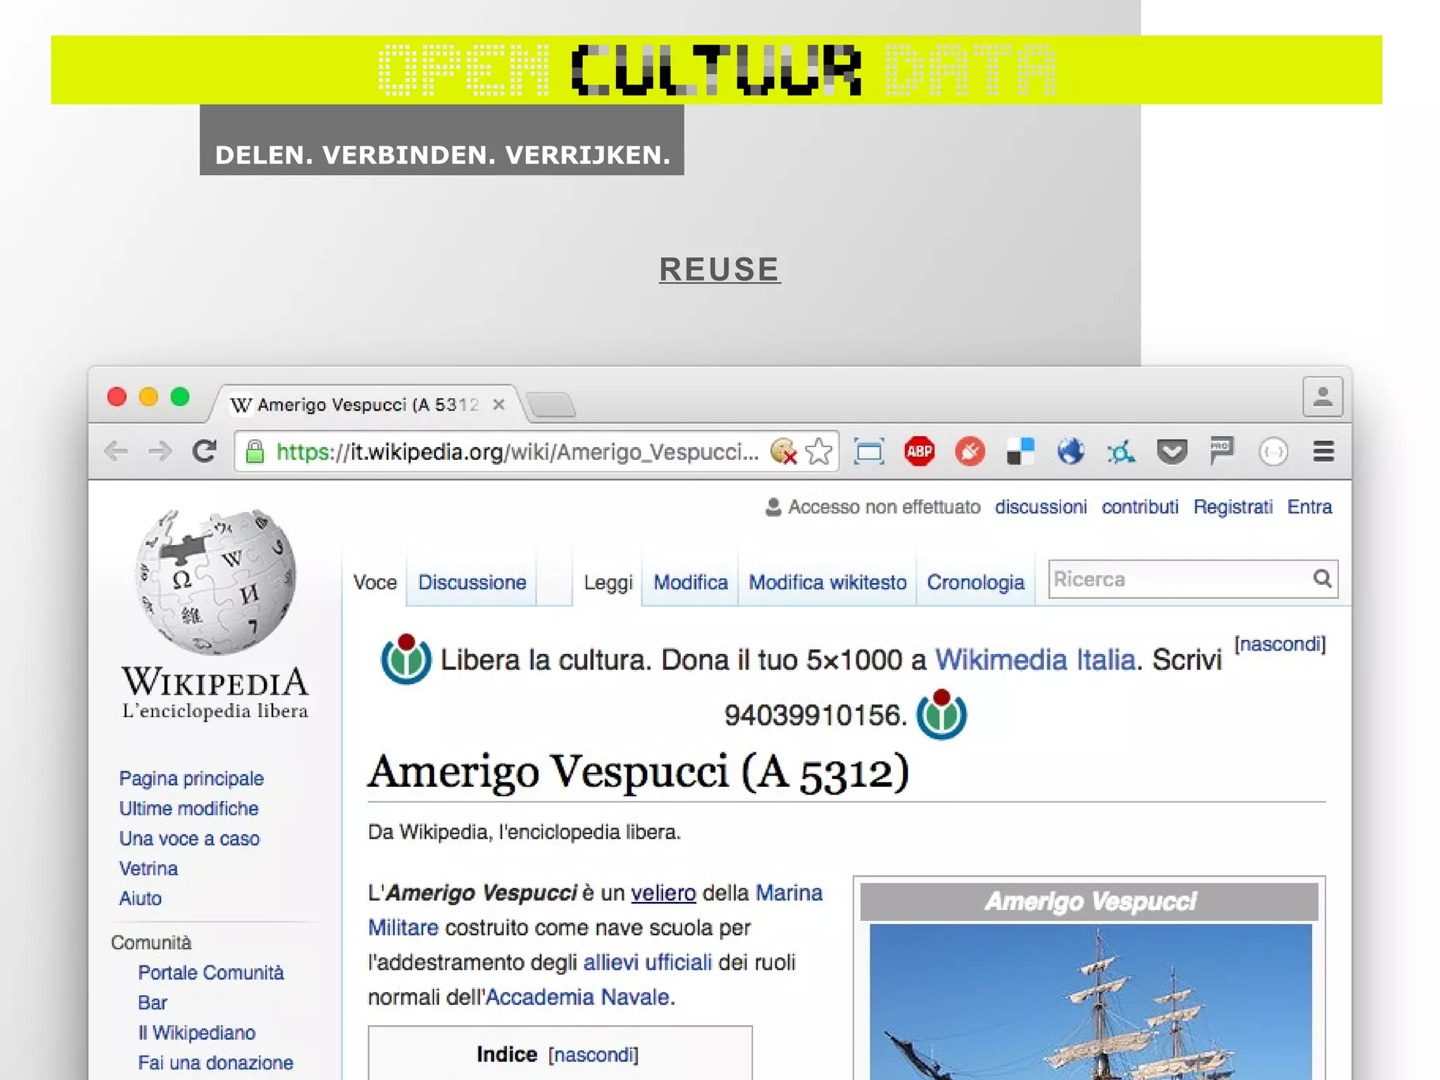1440x1080 pixels.
Task: Click the blocked cookie icon in address bar
Action: 783,451
